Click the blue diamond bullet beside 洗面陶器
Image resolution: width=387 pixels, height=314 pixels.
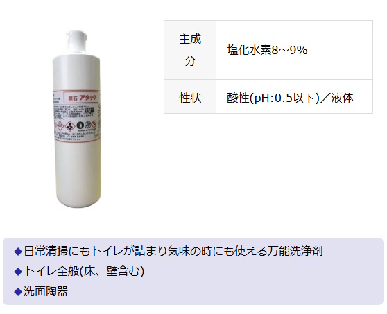click(x=18, y=291)
